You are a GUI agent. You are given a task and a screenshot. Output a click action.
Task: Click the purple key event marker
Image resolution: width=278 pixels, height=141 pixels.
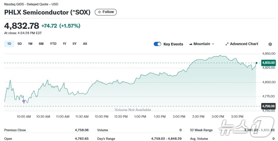(x=24, y=101)
